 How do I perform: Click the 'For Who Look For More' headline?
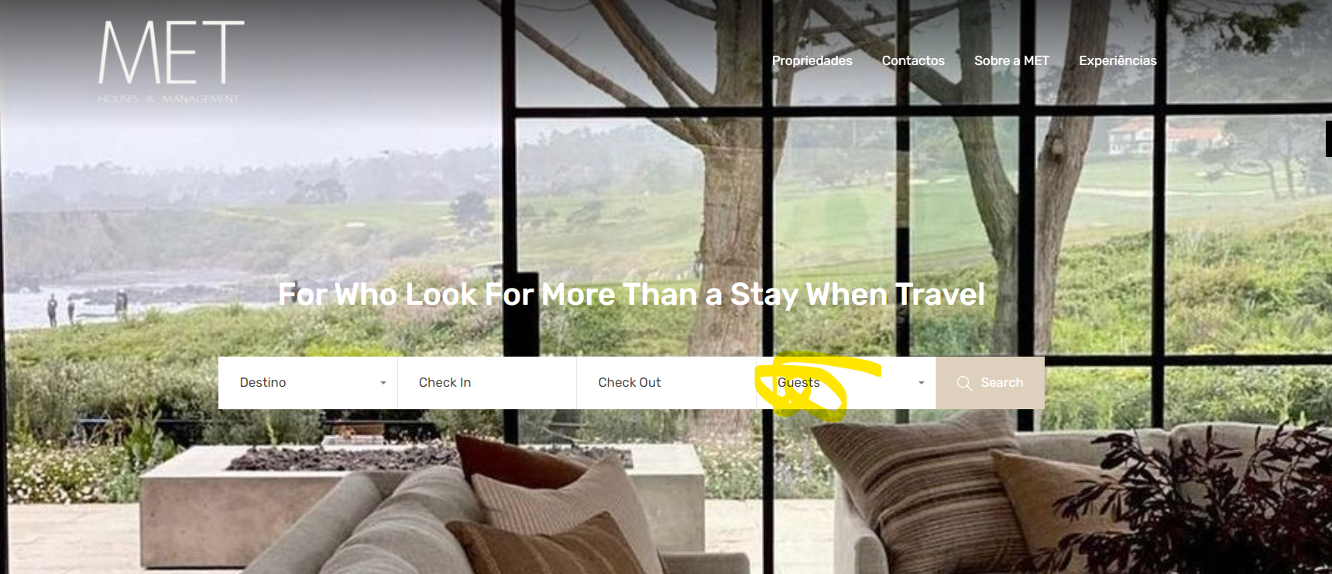tap(631, 295)
